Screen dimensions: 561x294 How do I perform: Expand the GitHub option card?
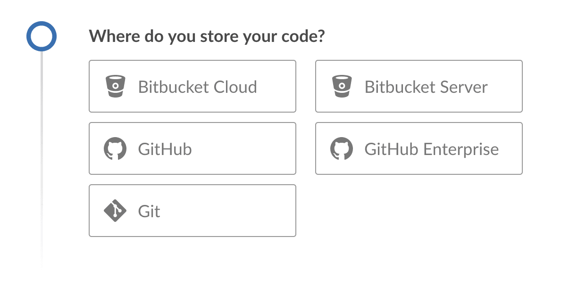(192, 148)
